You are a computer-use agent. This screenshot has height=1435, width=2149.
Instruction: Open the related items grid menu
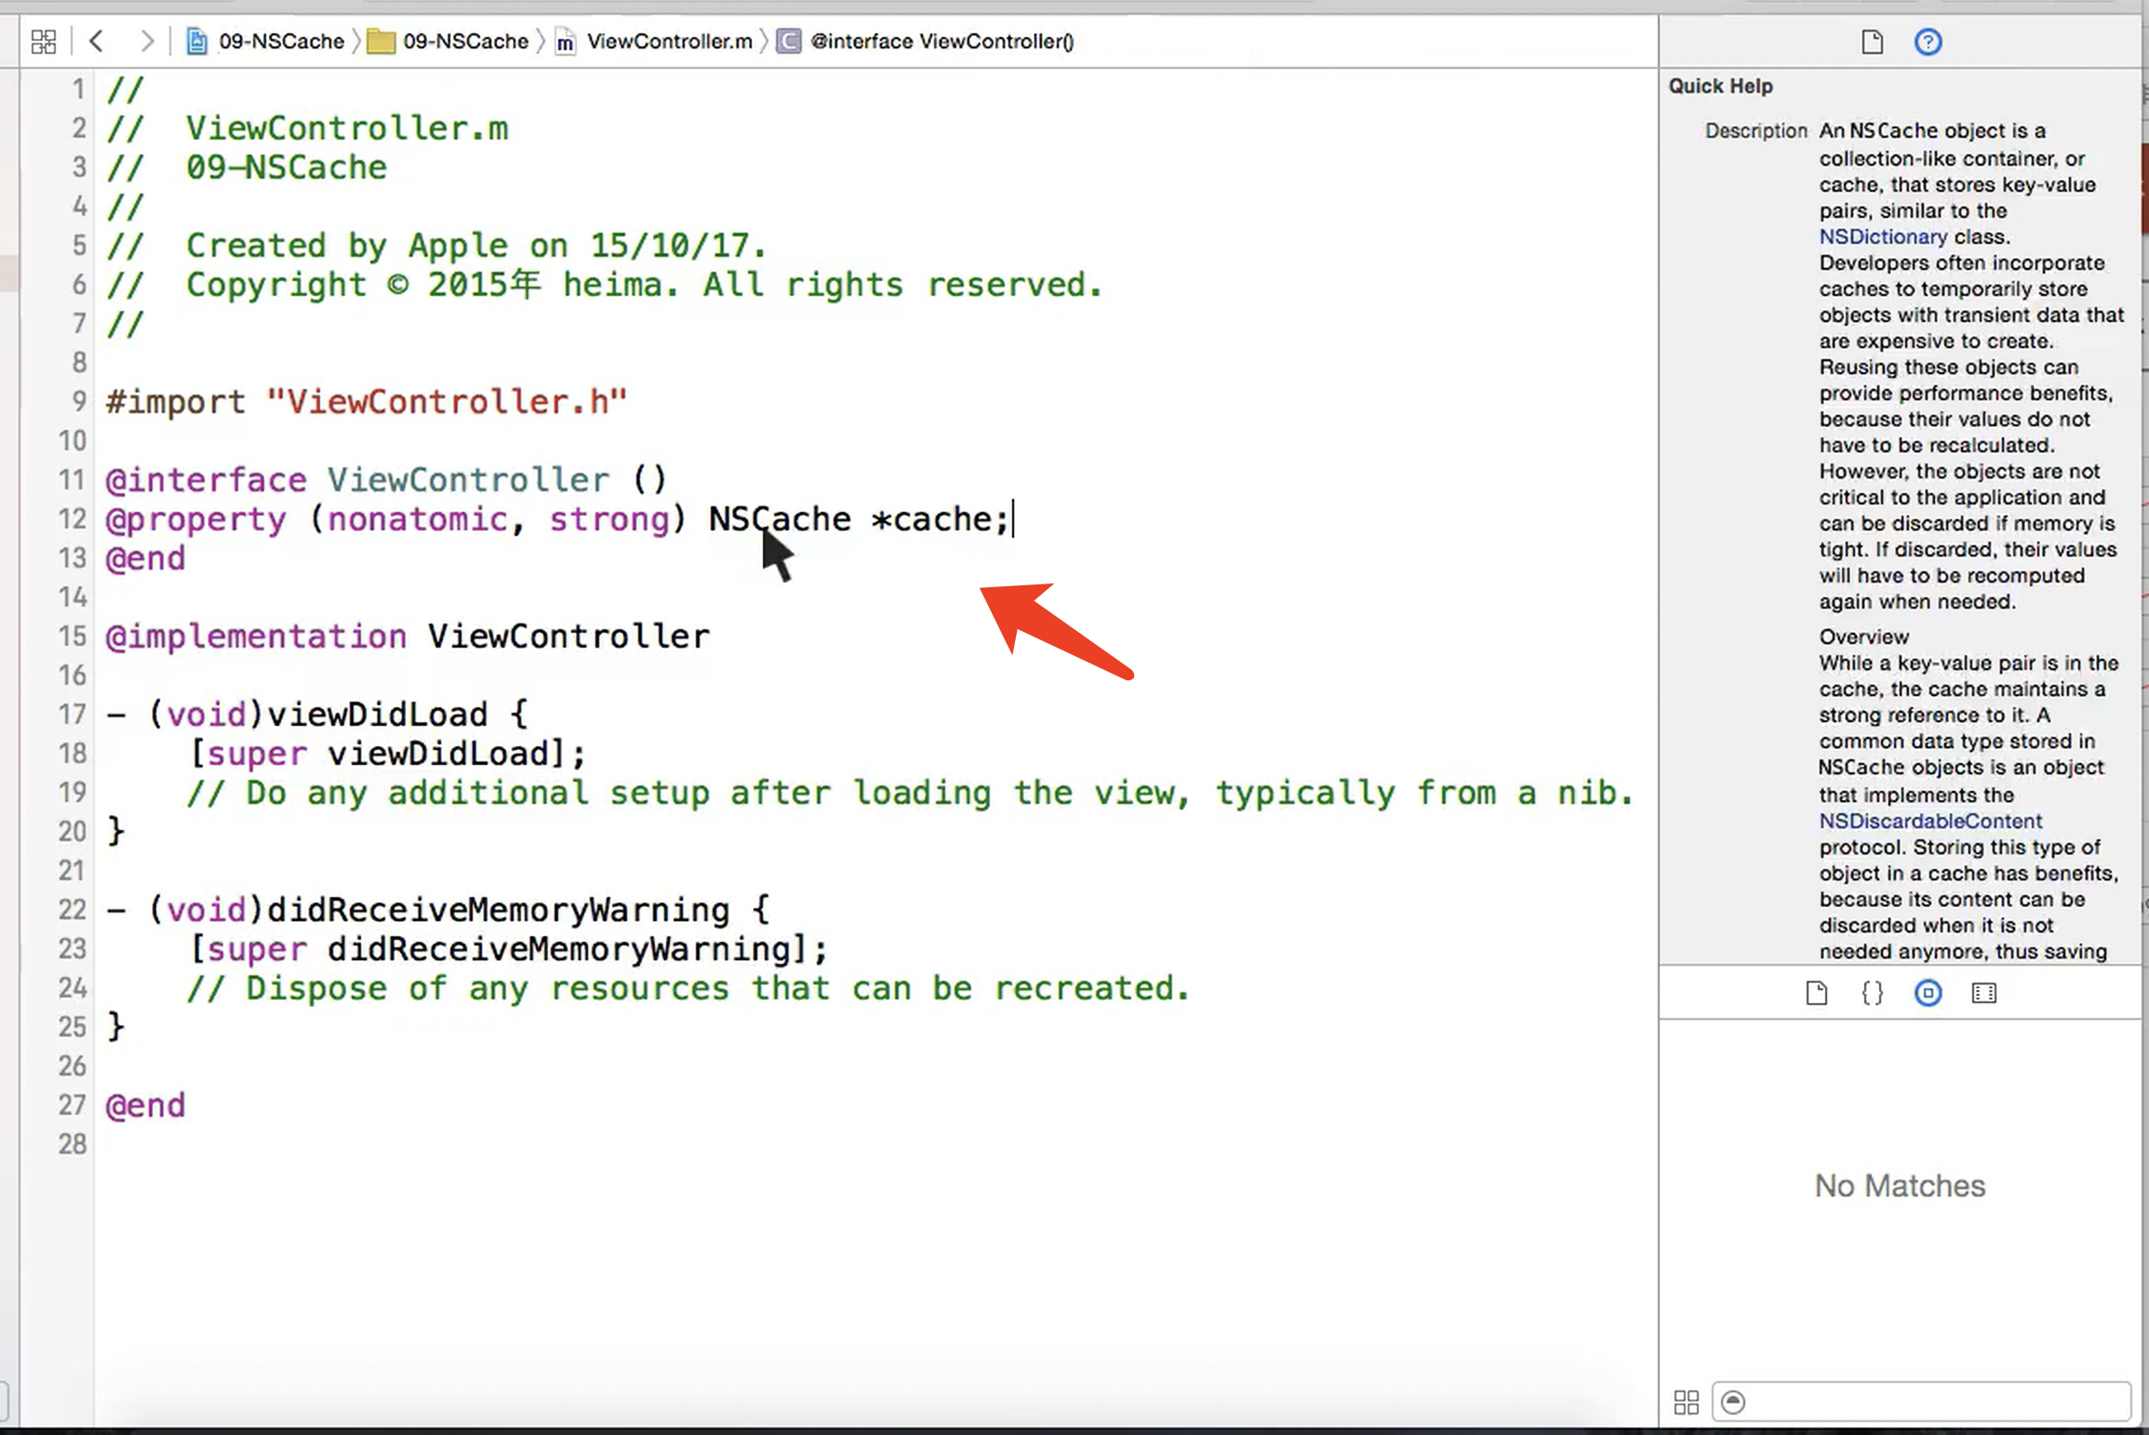click(43, 41)
